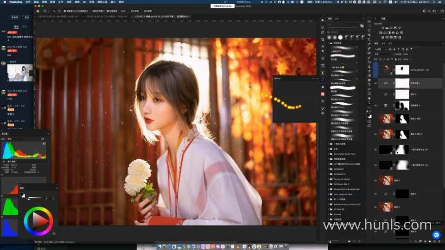Add an Invert adjustment
Image resolution: width=445 pixels, height=250 pixels.
[383, 37]
